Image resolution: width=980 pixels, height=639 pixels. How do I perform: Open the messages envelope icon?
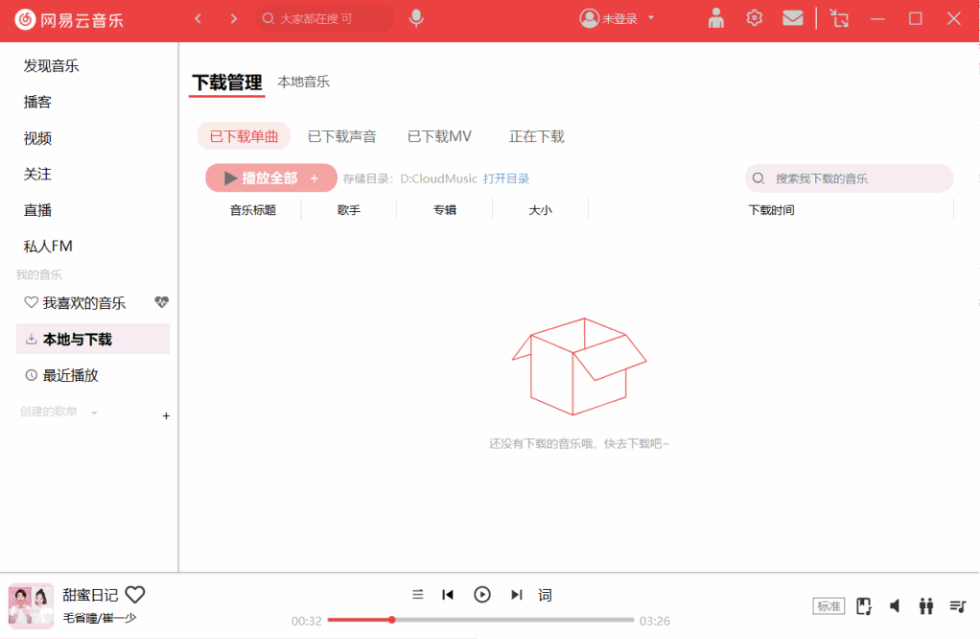coord(792,18)
